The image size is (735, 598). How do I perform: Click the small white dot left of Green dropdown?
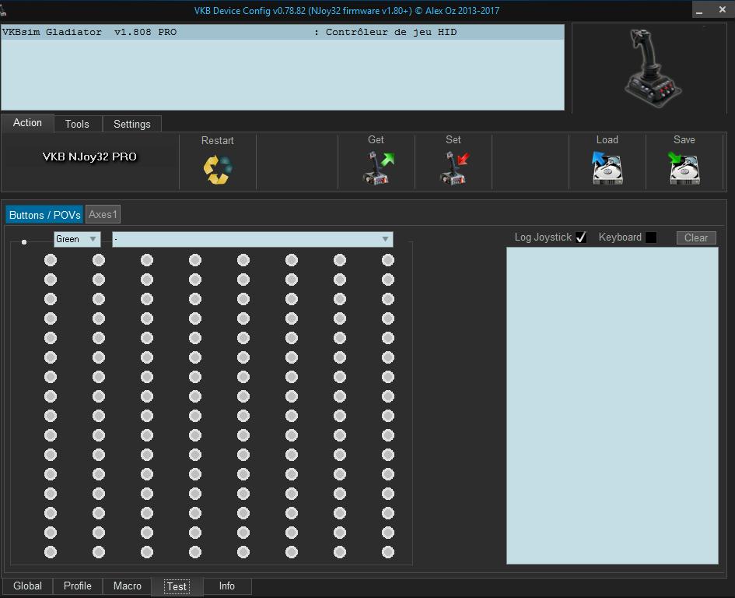[24, 242]
